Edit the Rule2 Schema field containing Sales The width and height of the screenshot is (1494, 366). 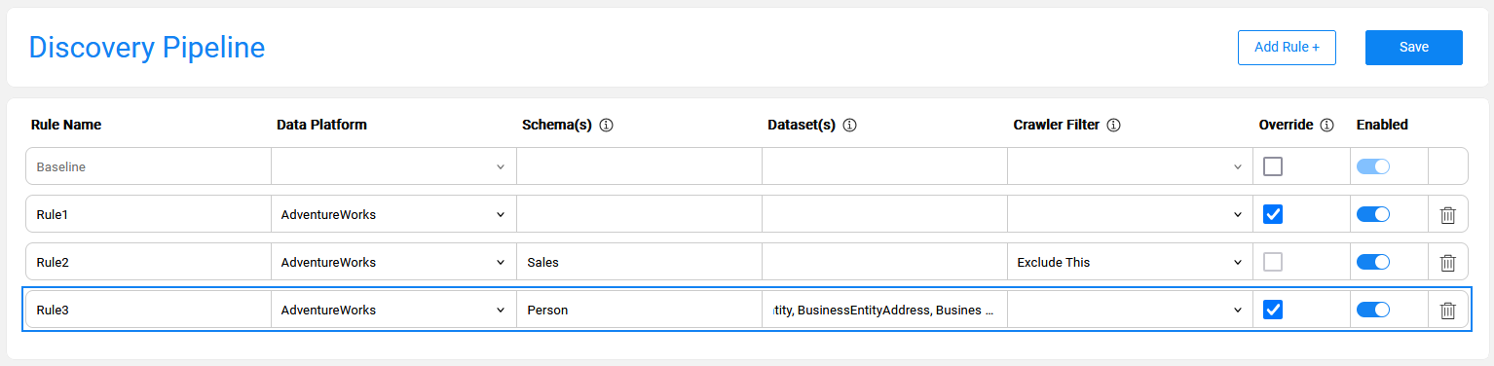click(x=639, y=262)
